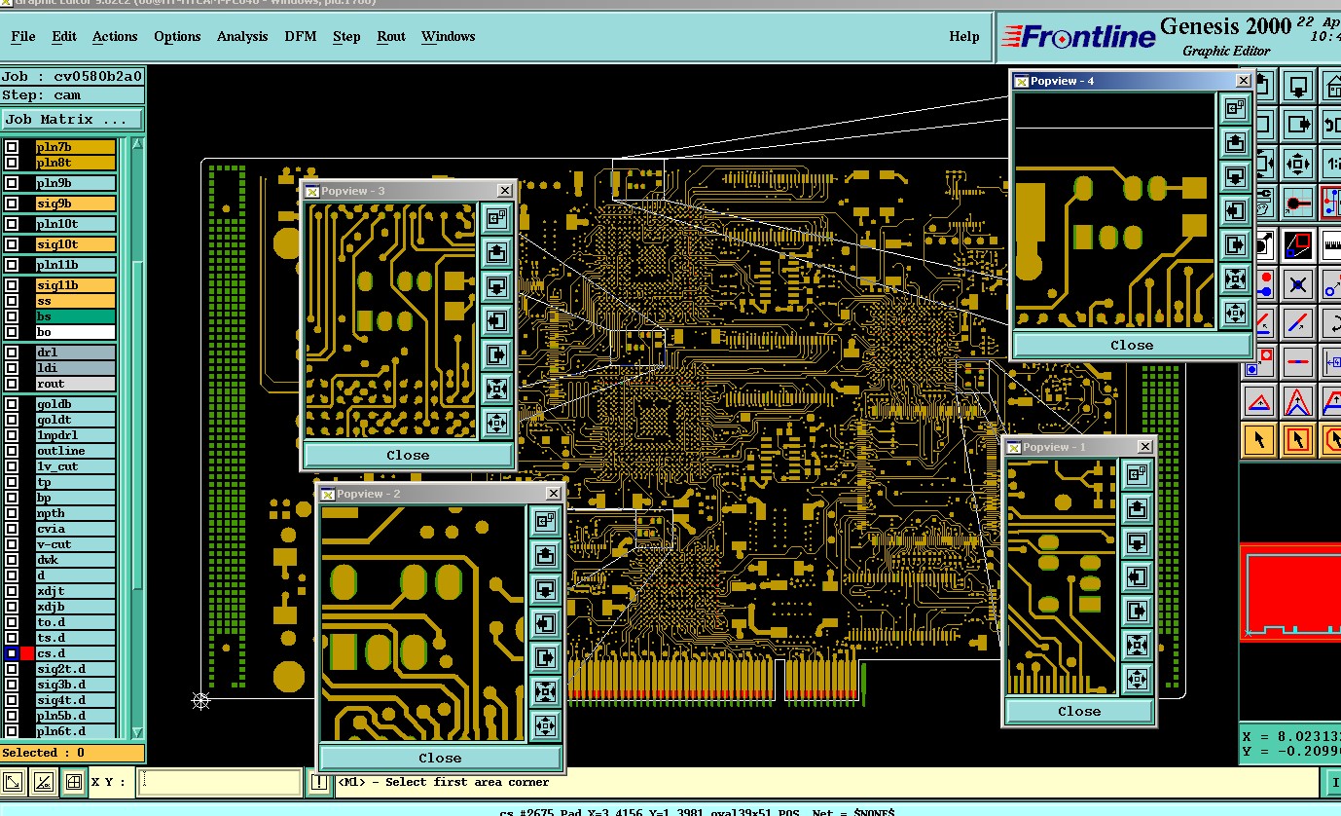
Task: Click the layer list vertical scrollbar thumb
Action: point(137,425)
